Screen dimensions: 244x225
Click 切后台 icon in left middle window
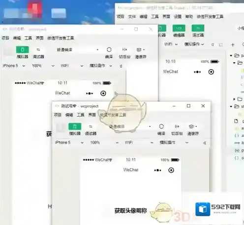pyautogui.click(x=124, y=50)
